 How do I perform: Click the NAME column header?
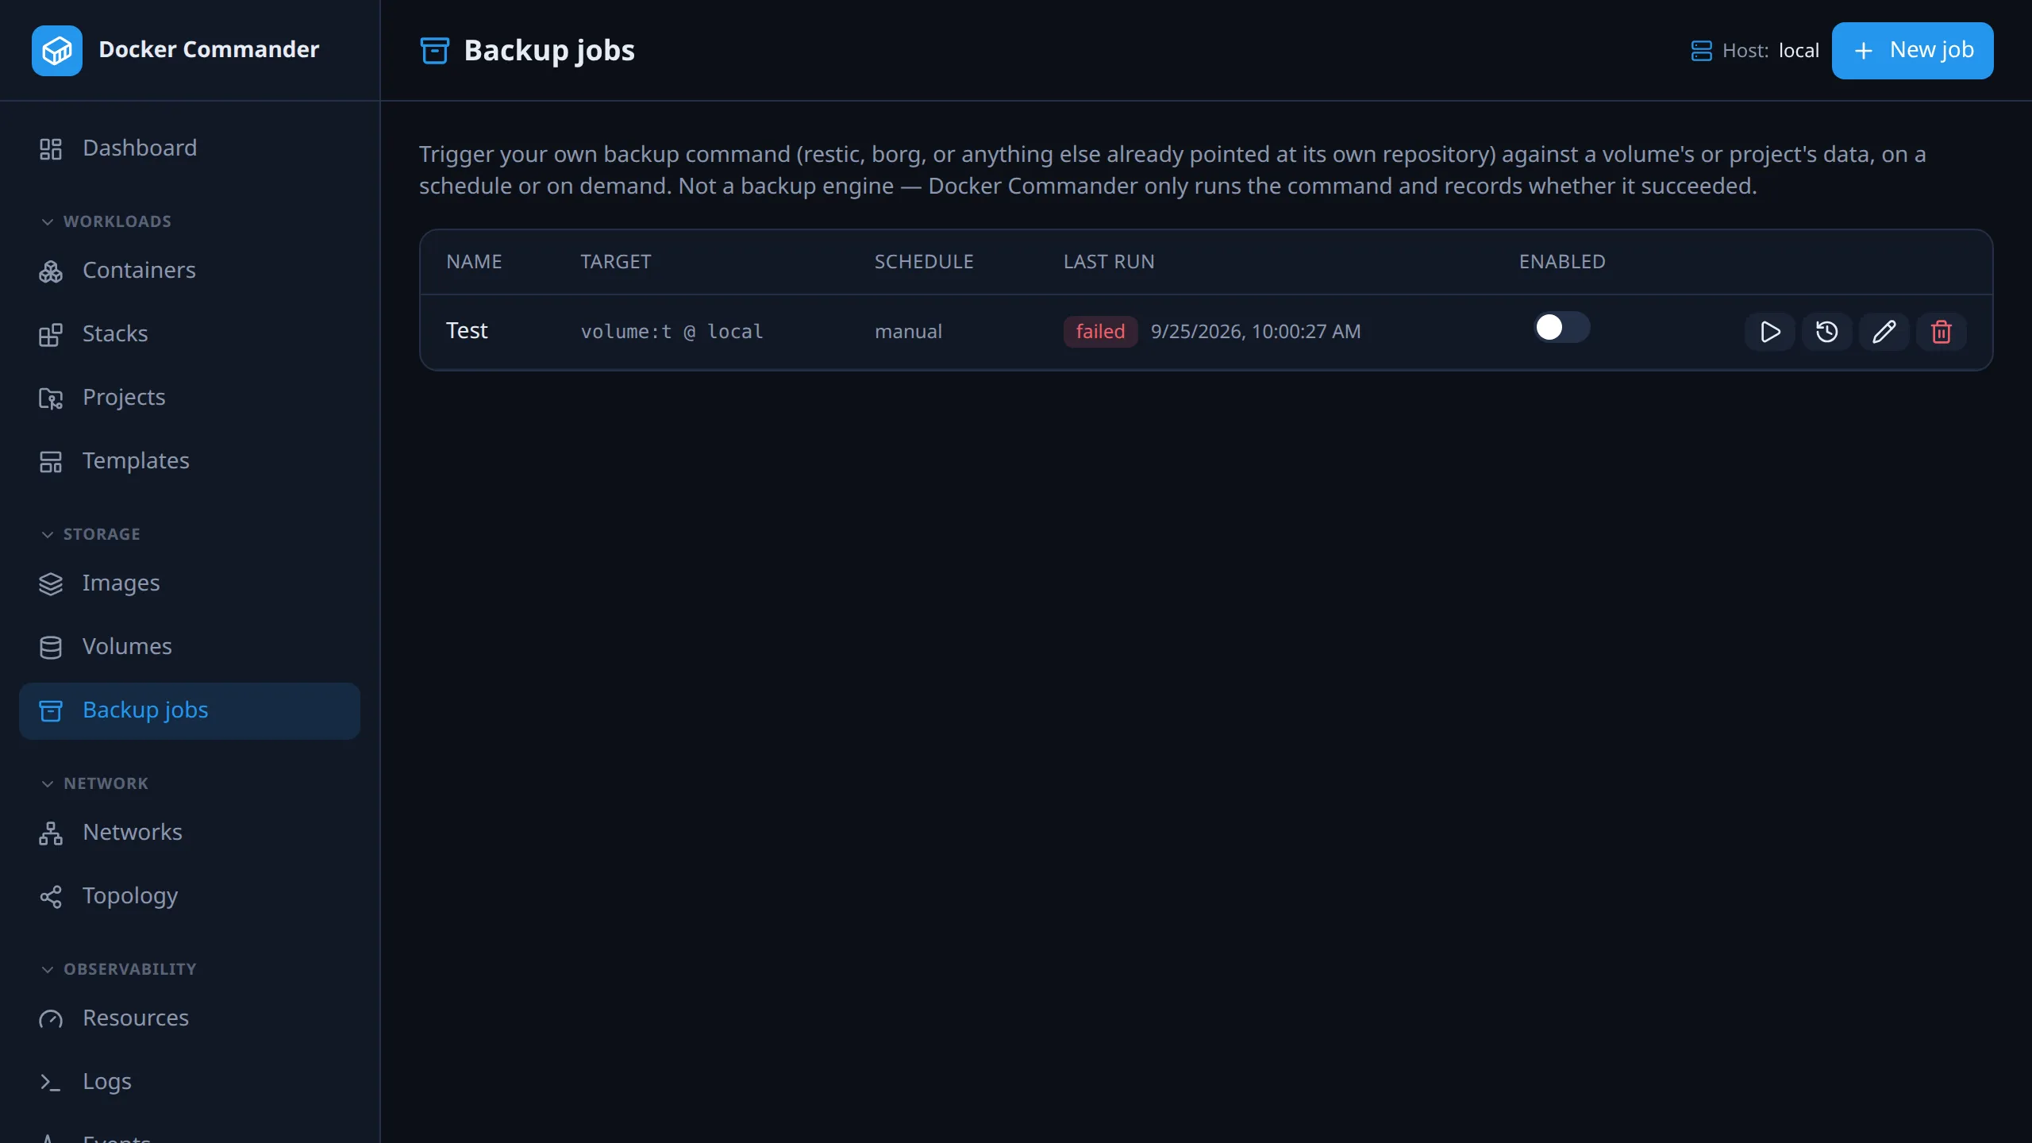point(474,262)
